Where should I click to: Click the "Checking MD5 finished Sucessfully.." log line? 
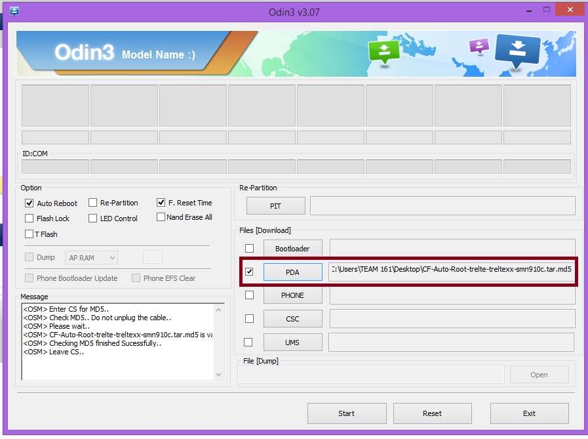pos(92,343)
